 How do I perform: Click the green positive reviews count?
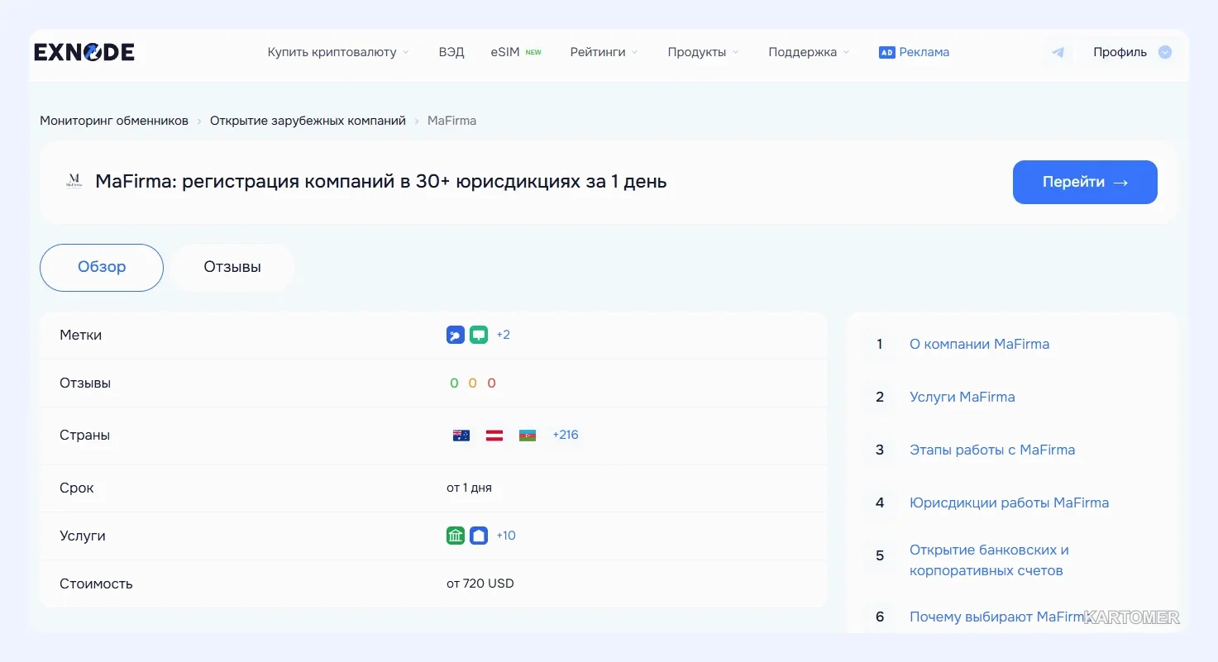(454, 383)
